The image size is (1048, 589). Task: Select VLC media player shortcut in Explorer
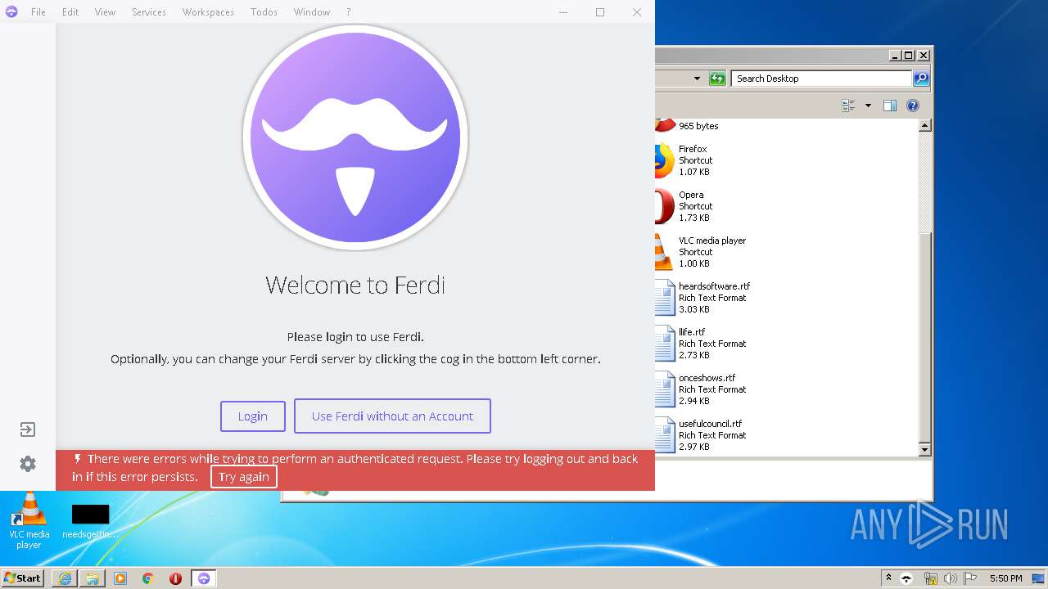pyautogui.click(x=702, y=252)
